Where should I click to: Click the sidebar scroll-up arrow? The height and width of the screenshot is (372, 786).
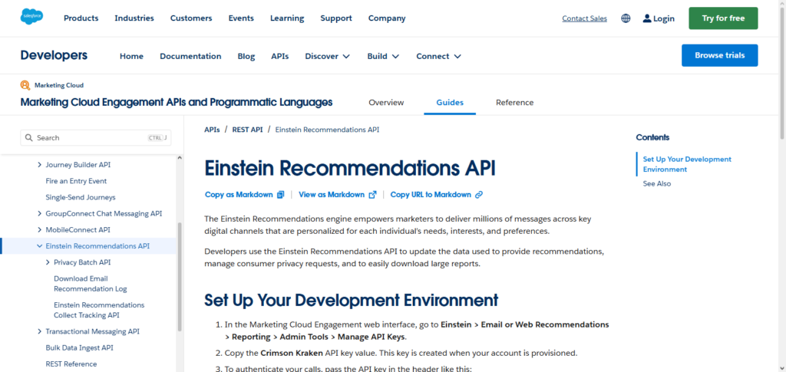180,158
